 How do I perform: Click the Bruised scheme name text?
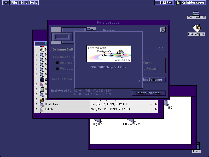click(x=109, y=30)
